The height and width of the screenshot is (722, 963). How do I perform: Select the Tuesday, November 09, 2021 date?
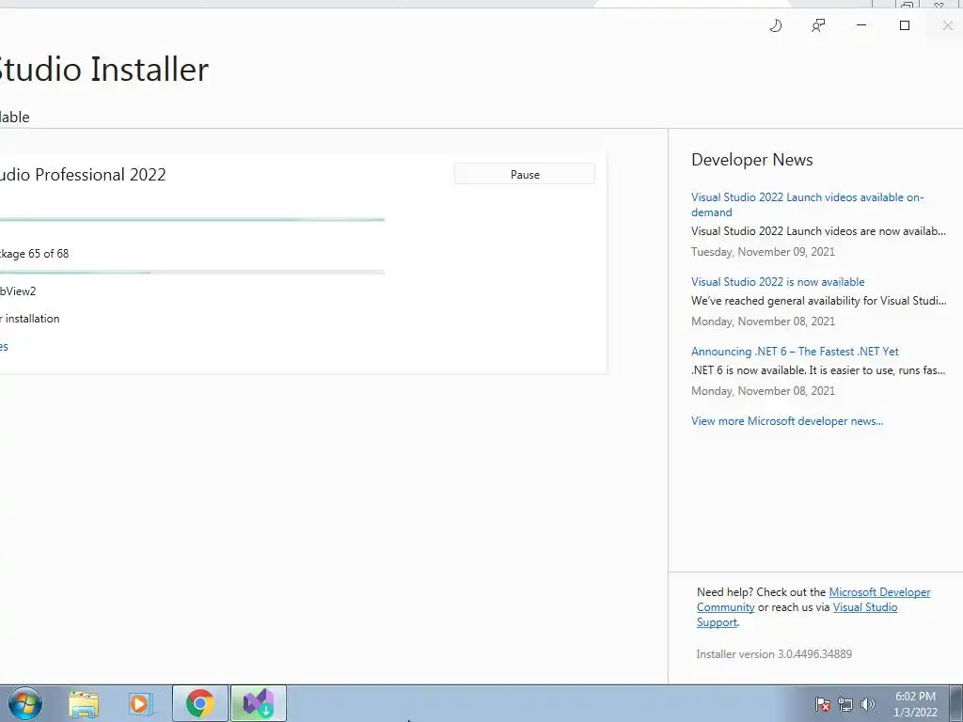pyautogui.click(x=763, y=252)
